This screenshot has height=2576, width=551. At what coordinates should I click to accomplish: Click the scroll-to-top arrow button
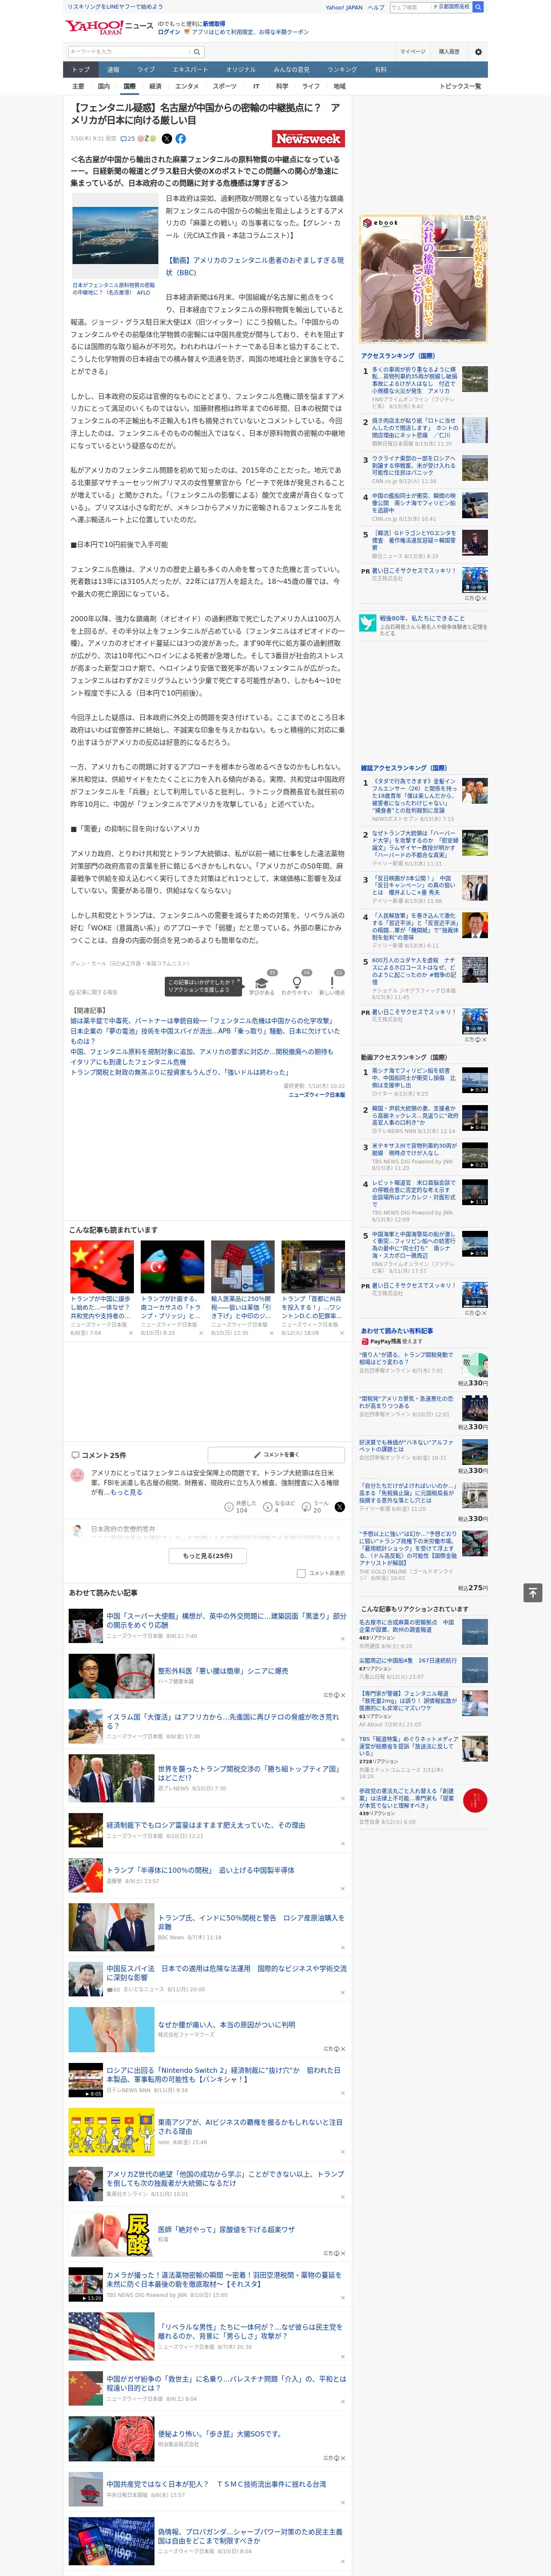(533, 1592)
